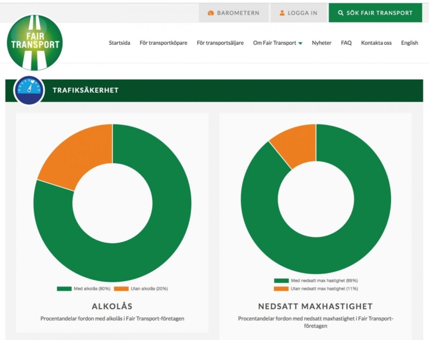
Task: Click the NEDSATT MAXHASTIGHET chart title
Action: point(316,306)
